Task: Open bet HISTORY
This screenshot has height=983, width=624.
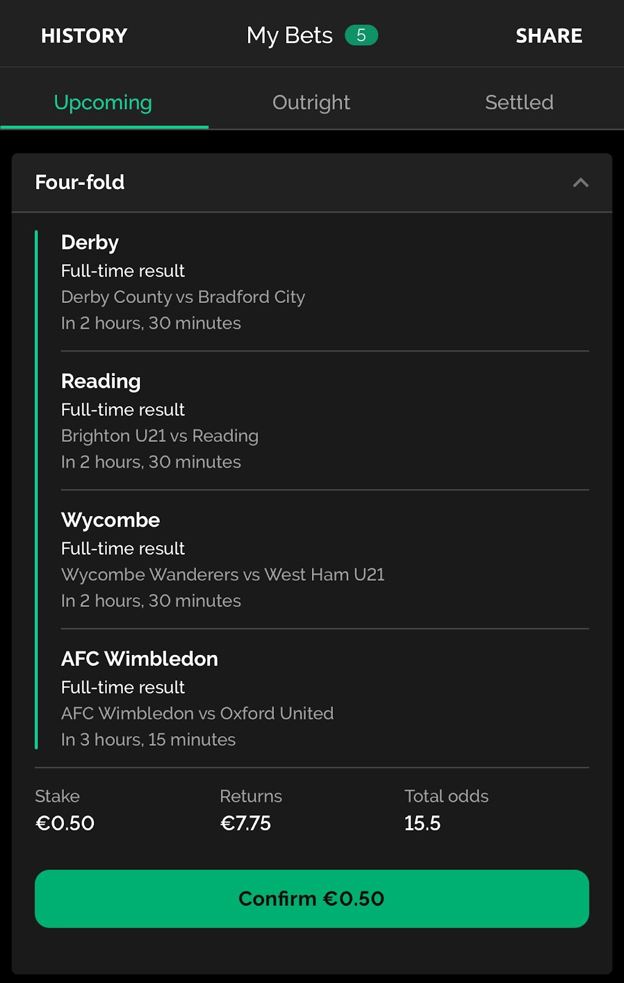Action: click(84, 36)
